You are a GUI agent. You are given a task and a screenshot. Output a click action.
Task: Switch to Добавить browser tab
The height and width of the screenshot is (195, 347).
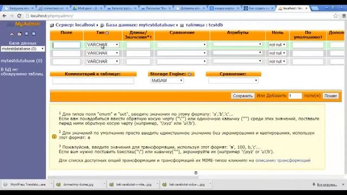[x=190, y=8]
